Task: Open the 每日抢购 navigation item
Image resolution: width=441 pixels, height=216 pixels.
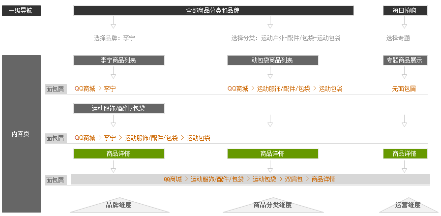Action: point(405,11)
